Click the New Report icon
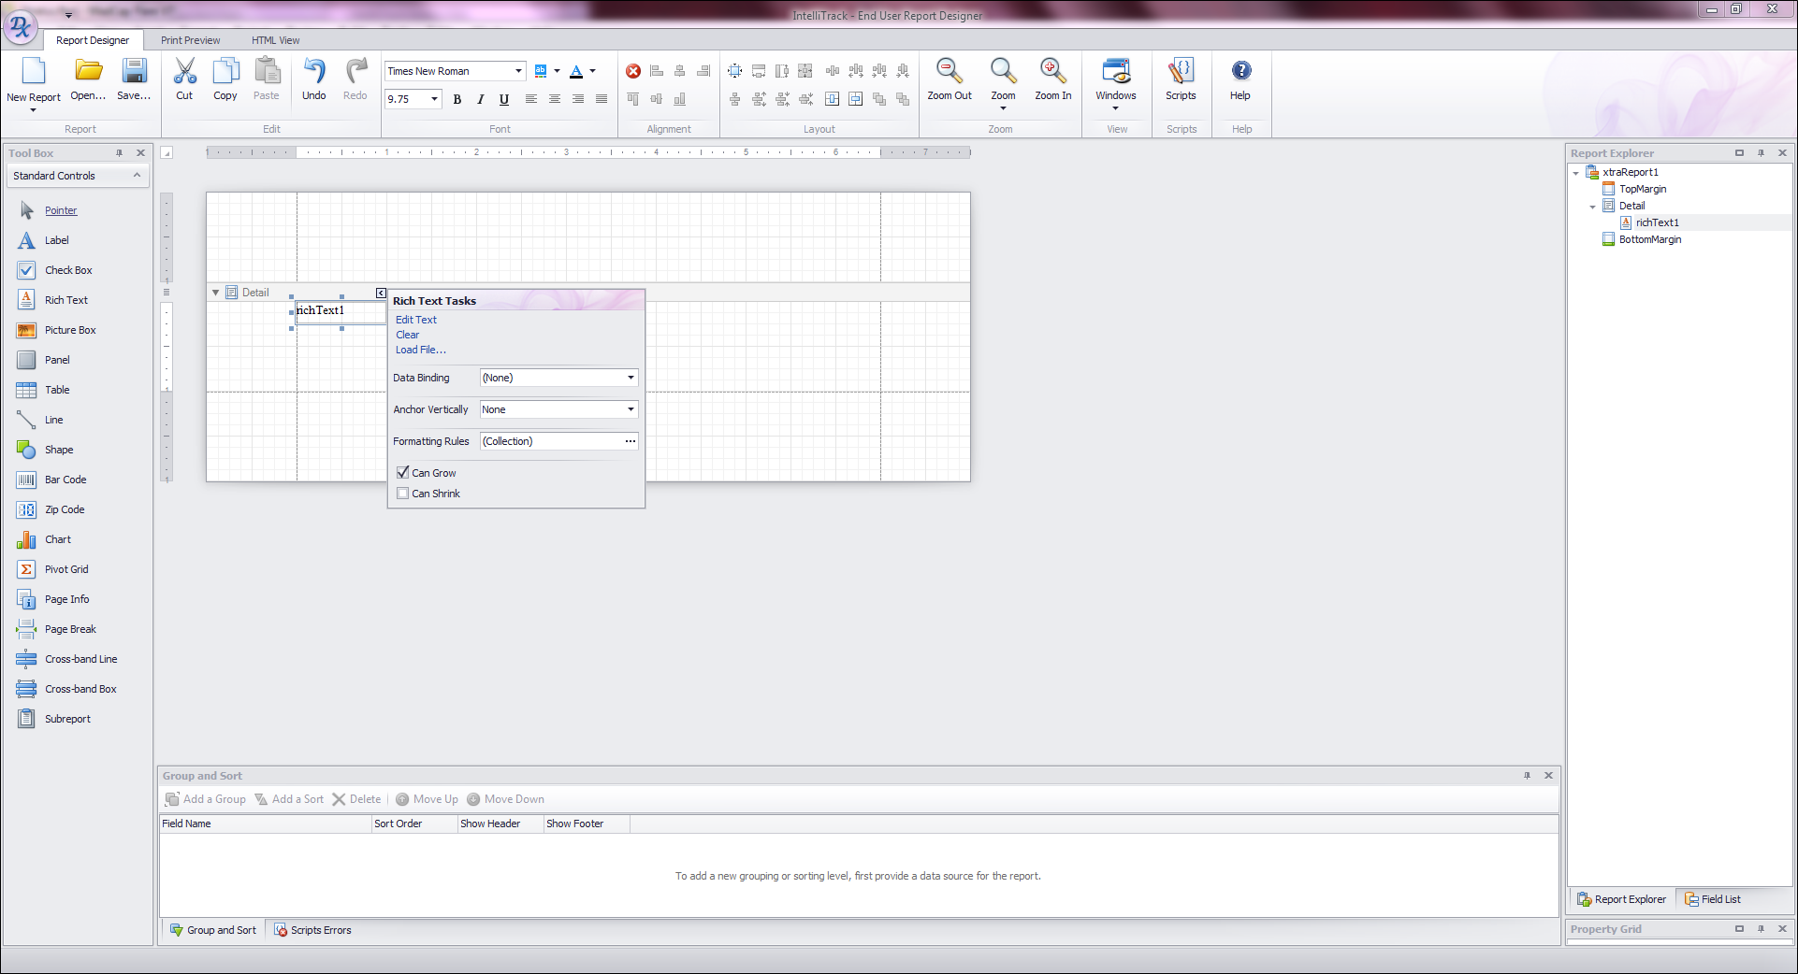 (33, 72)
